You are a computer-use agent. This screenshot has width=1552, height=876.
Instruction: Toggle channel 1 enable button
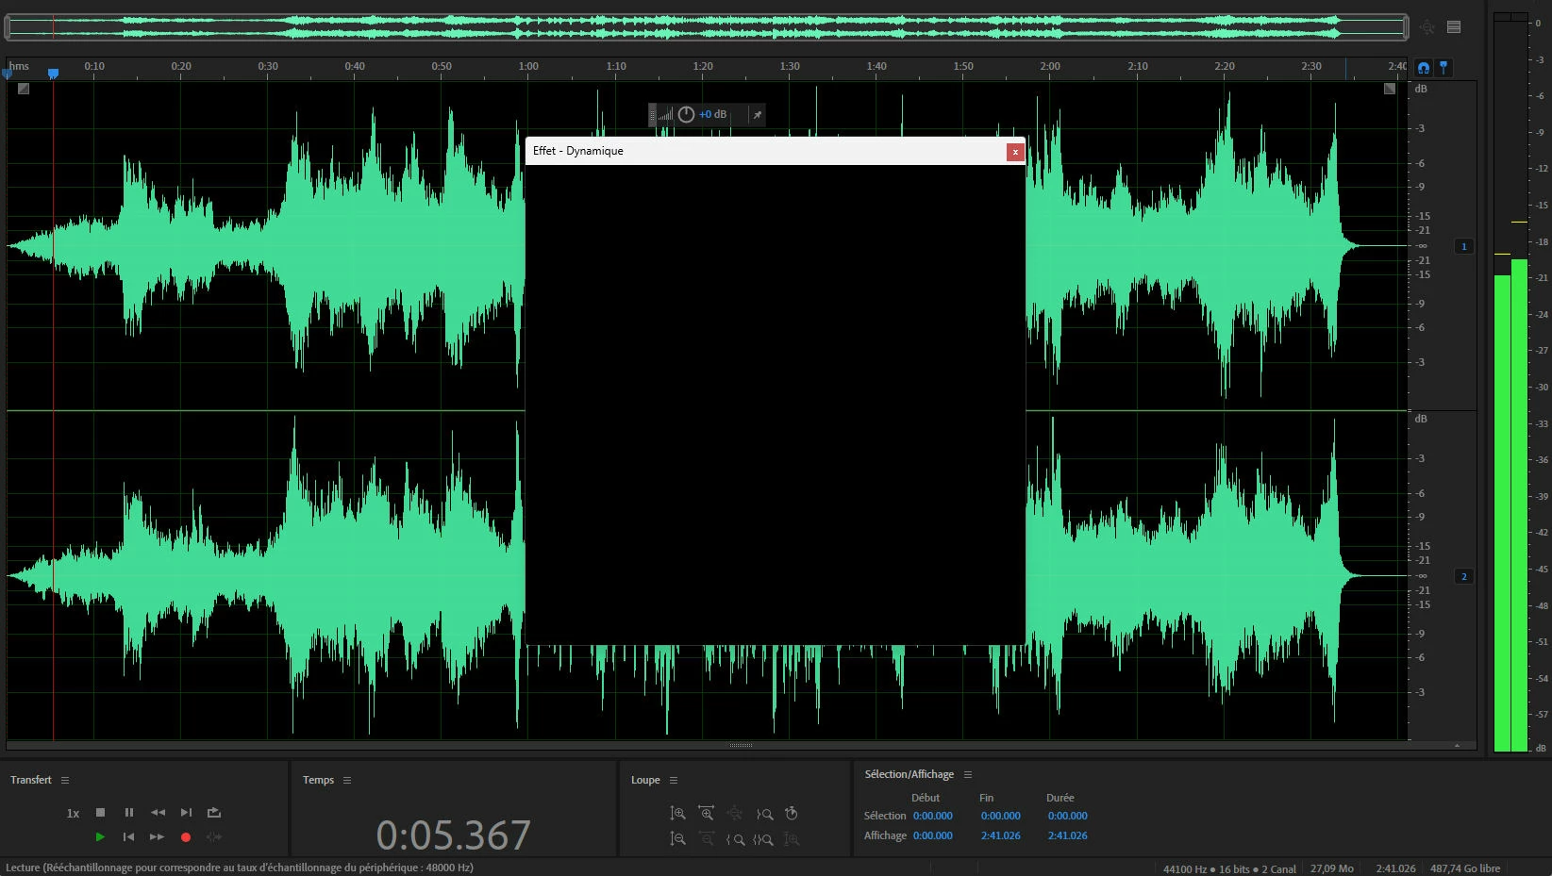coord(1464,246)
